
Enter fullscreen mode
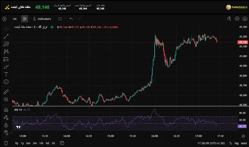(x=60, y=19)
